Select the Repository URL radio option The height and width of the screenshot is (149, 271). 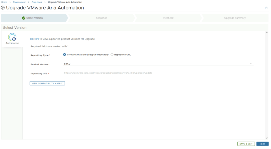pyautogui.click(x=112, y=55)
